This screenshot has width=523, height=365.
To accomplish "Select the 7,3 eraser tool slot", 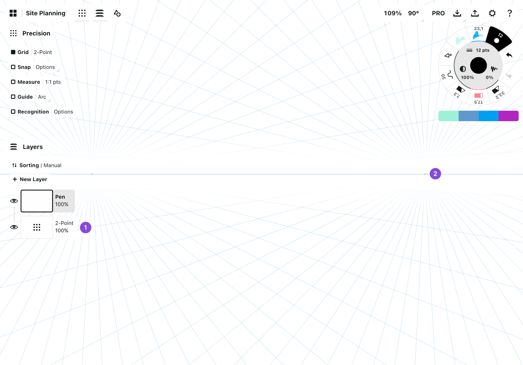I will coord(460,91).
